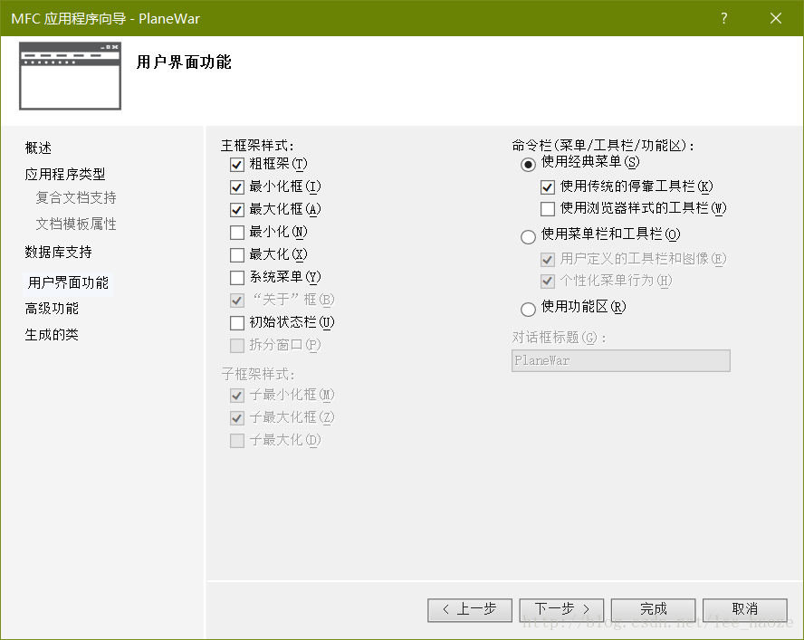The image size is (804, 640).
Task: Click the greyed 子最小化框(M) checkbox
Action: [x=237, y=396]
